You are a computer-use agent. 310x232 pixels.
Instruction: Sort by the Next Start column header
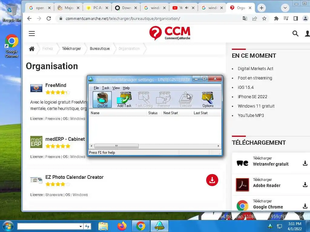(176, 113)
